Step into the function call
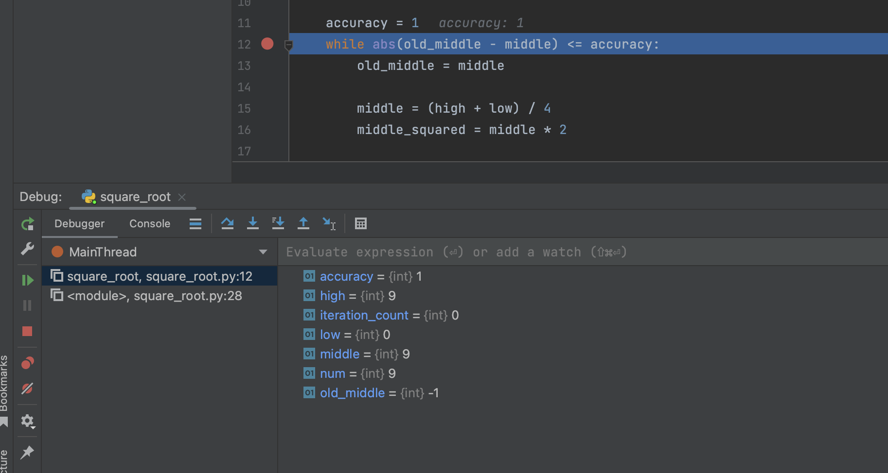This screenshot has width=888, height=473. pyautogui.click(x=253, y=223)
